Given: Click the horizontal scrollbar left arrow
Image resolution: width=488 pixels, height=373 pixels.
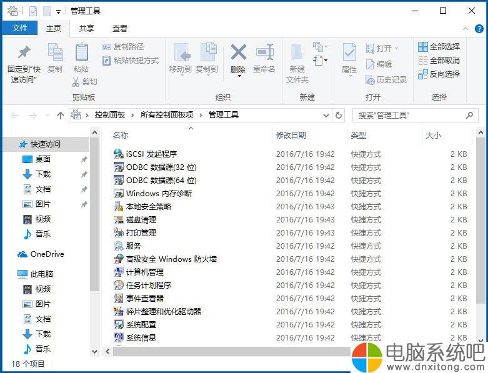Looking at the screenshot, I should point(107,352).
